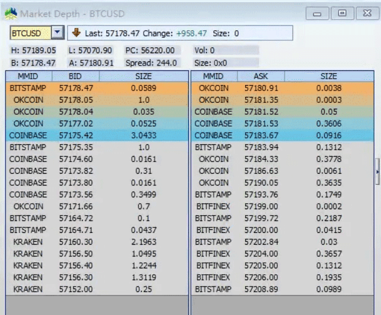Select bid price 57177.02
The height and width of the screenshot is (315, 381).
pyautogui.click(x=76, y=124)
